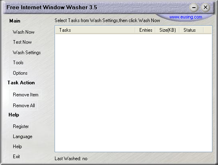Click inside the empty task list area

[x=133, y=93]
